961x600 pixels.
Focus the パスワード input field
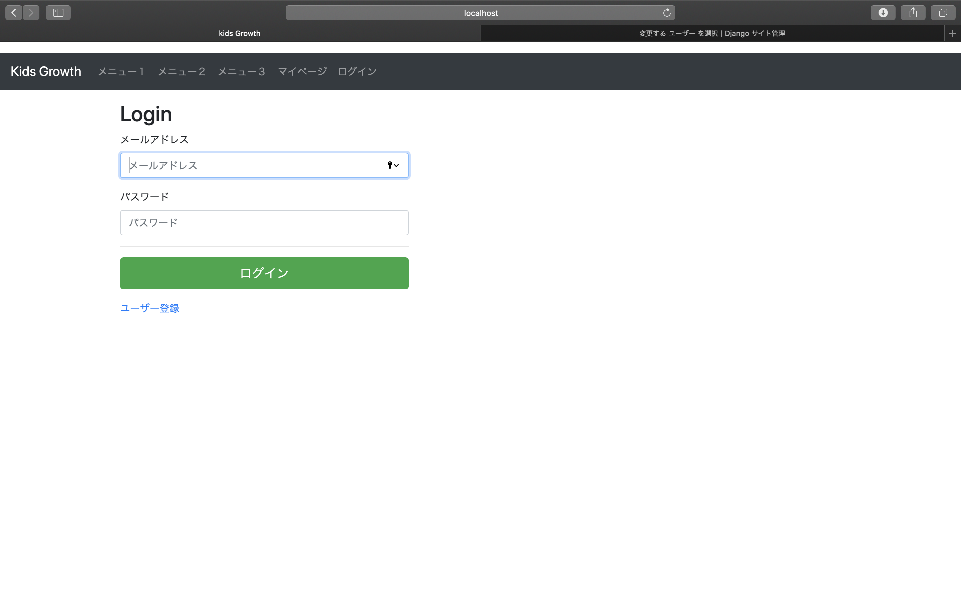click(264, 223)
